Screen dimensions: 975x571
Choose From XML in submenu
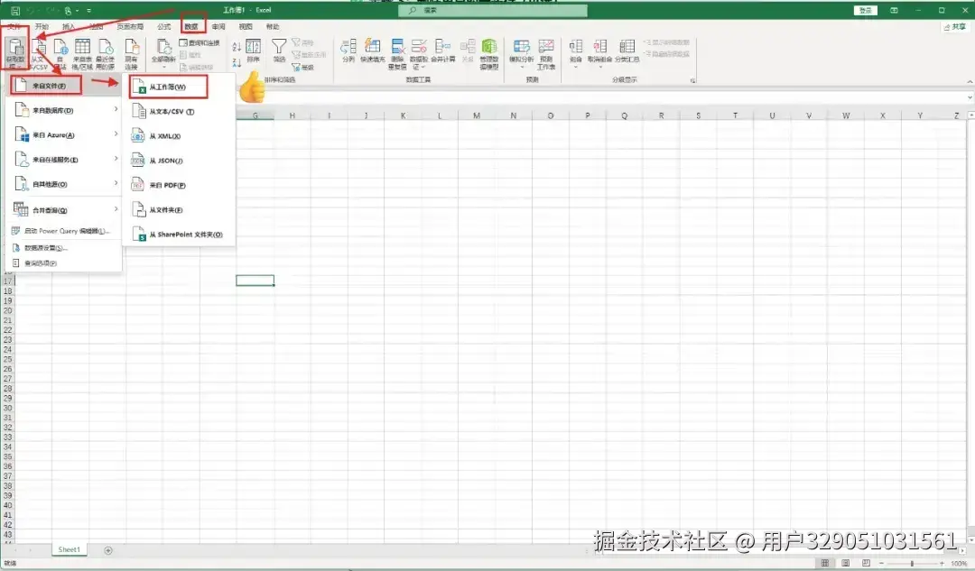coord(179,136)
